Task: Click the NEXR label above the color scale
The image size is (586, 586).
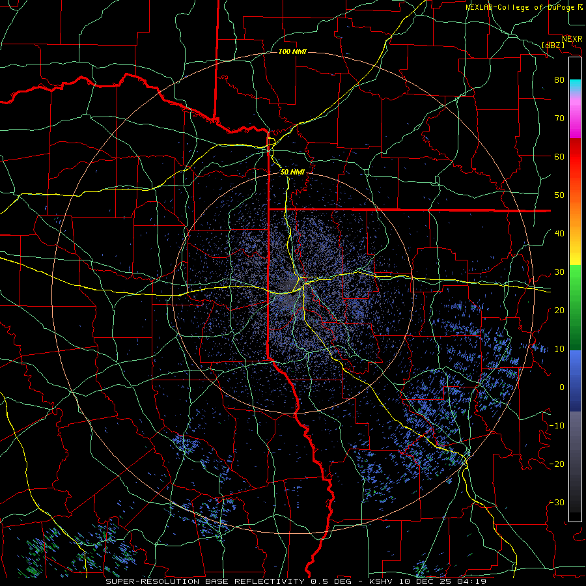Action: coord(572,39)
